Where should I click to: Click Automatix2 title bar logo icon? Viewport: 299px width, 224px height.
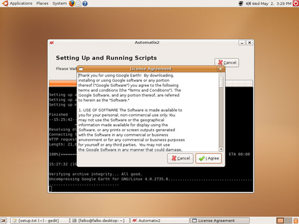click(52, 43)
